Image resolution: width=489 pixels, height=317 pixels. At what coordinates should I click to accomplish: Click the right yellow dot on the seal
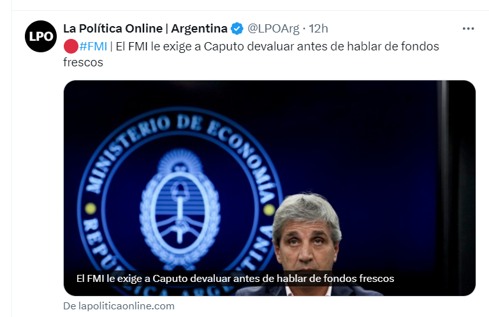point(269,210)
